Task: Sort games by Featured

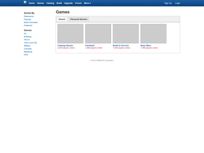Action: point(28,25)
